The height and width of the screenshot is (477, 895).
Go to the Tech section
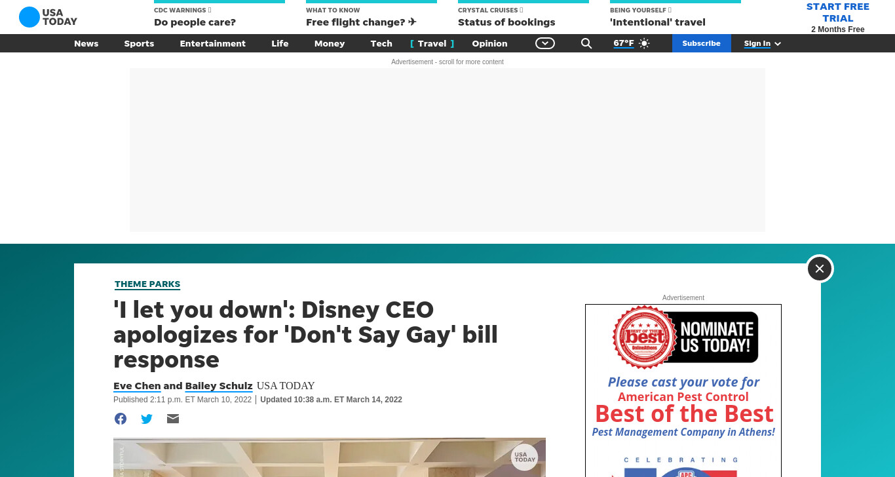point(381,43)
